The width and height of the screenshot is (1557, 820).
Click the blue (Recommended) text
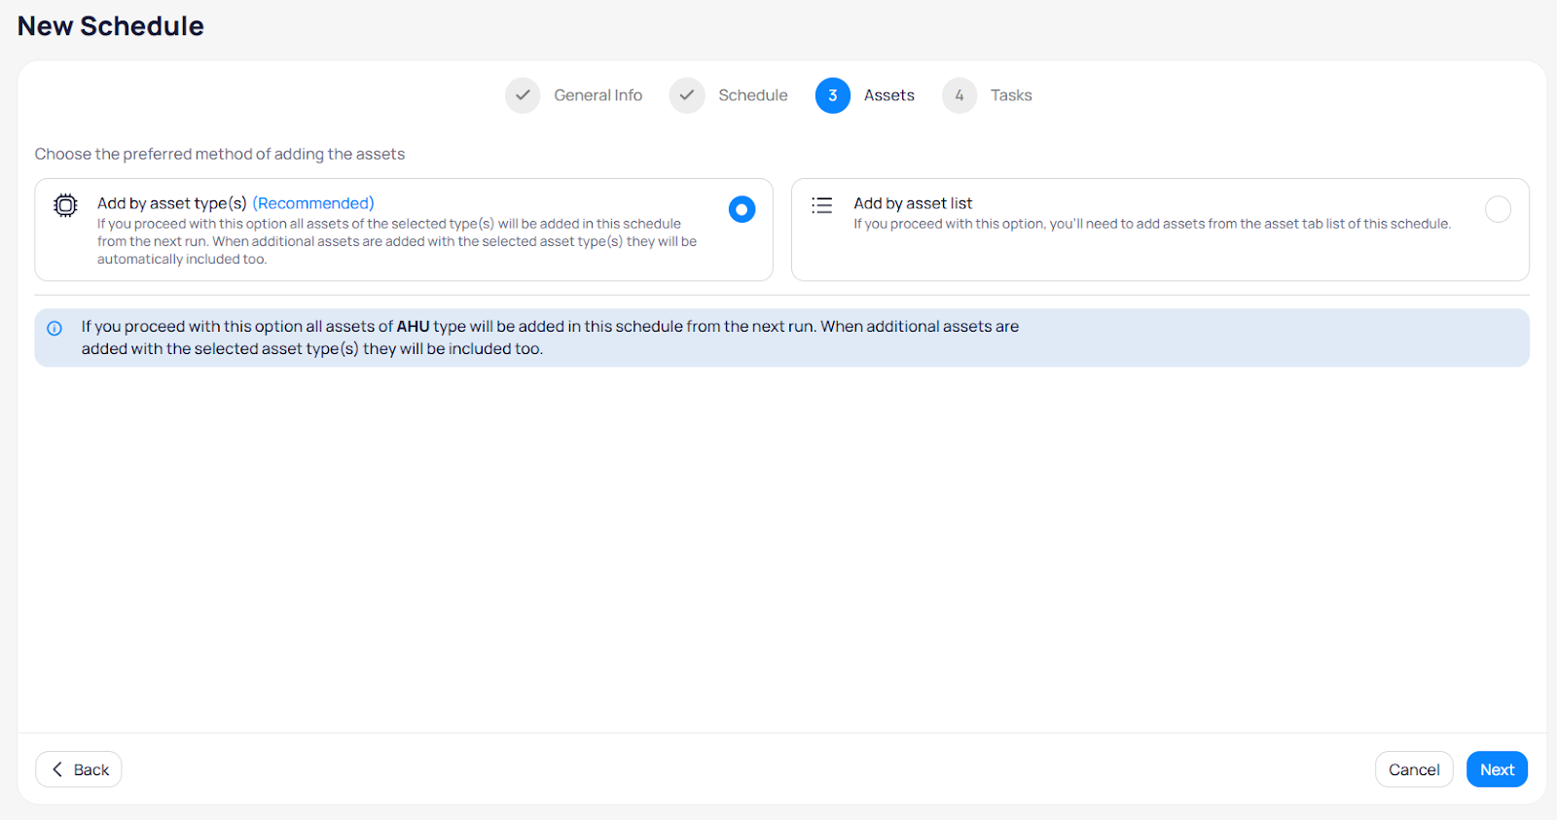[312, 203]
